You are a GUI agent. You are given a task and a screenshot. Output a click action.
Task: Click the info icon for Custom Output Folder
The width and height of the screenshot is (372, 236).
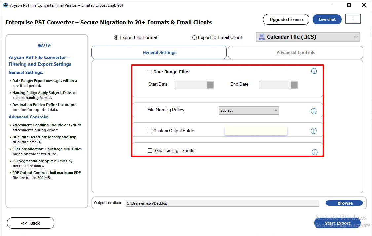click(314, 131)
